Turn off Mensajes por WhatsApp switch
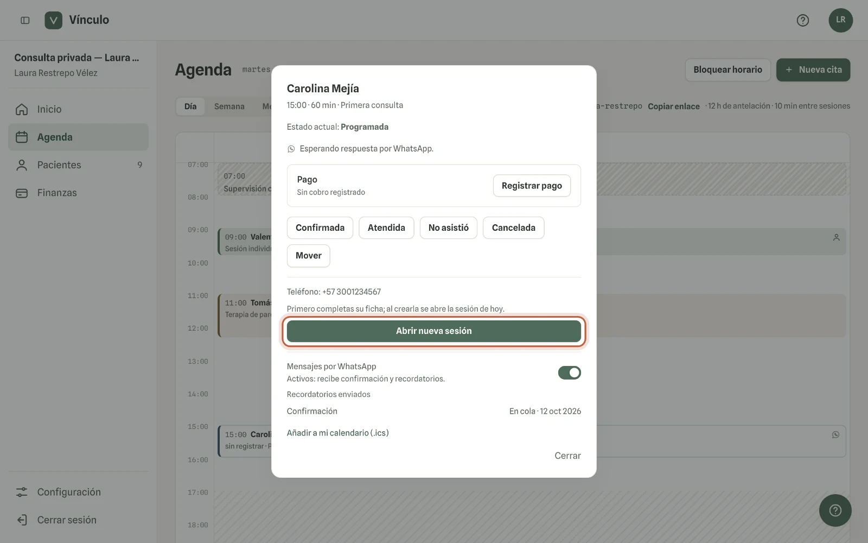 click(x=569, y=372)
